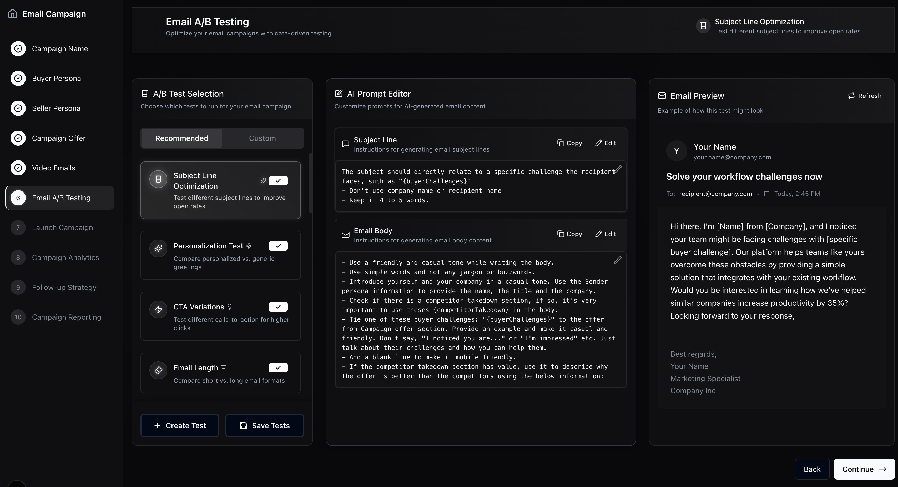Select the Personalization Test card
898x487 pixels.
(x=220, y=255)
